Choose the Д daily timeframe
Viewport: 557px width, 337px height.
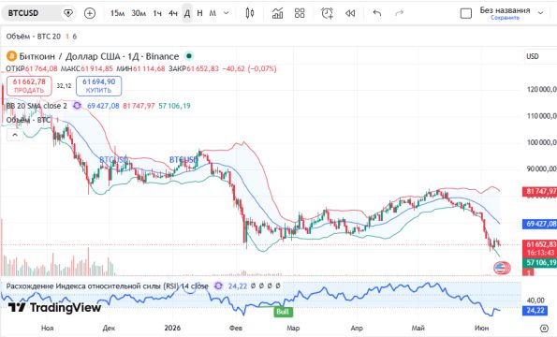point(187,13)
